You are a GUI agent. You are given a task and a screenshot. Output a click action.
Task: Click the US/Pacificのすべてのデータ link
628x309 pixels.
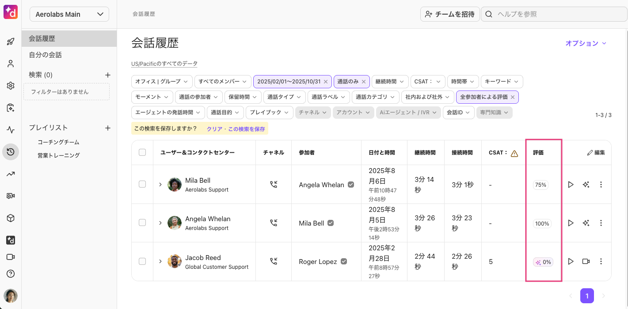coord(164,64)
